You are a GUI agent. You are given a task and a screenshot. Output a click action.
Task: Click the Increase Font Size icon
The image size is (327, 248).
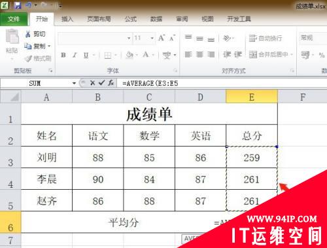pyautogui.click(x=162, y=38)
